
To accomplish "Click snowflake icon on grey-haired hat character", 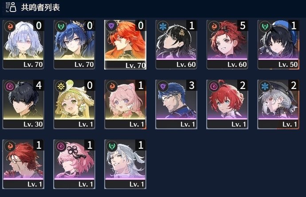I will [x=265, y=86].
